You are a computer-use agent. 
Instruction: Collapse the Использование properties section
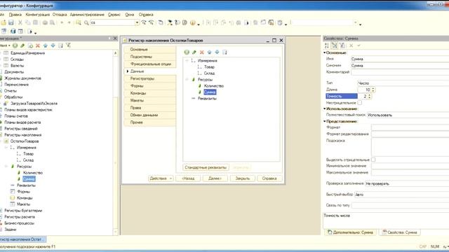pyautogui.click(x=325, y=108)
